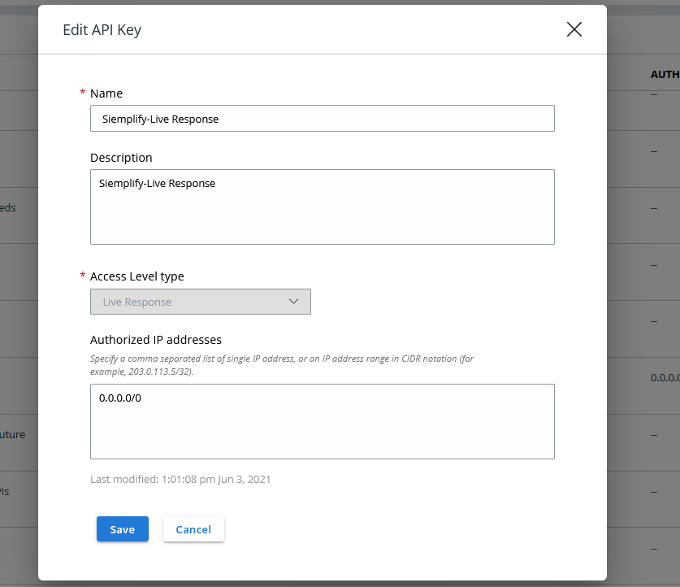Click the red asterisk beside Access Level type
This screenshot has height=587, width=680.
tap(82, 276)
